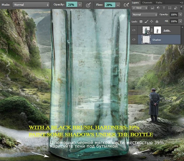Click the Bottle layer name
The width and height of the screenshot is (184, 161).
(x=167, y=31)
